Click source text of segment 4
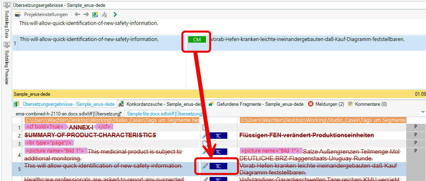The height and width of the screenshot is (181, 426). 133,151
